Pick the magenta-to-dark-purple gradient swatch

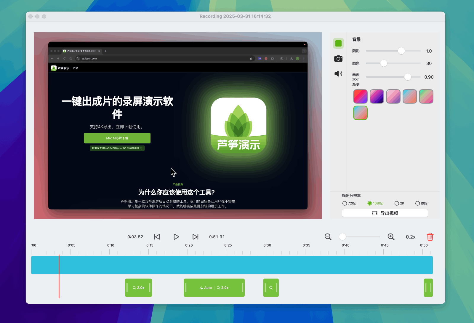377,96
